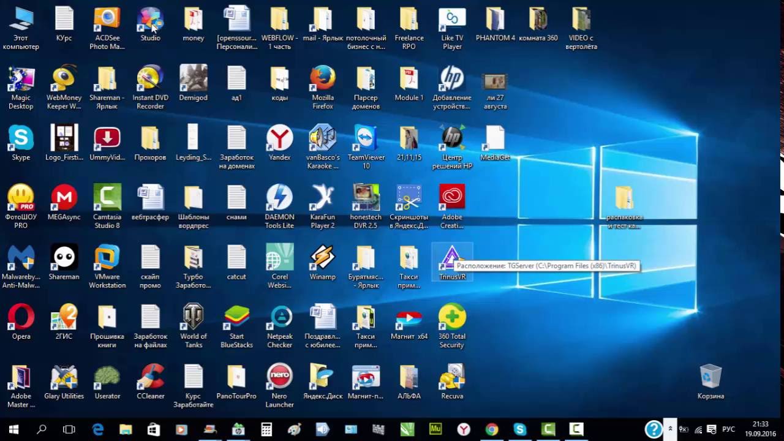Select the MediaGet desktop icon
Screen dimensions: 784x441
coord(496,143)
